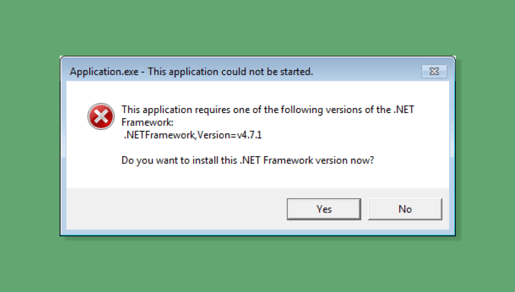Click the Yes button to install .NET Framework
Viewport: 515px width, 292px height.
click(323, 209)
